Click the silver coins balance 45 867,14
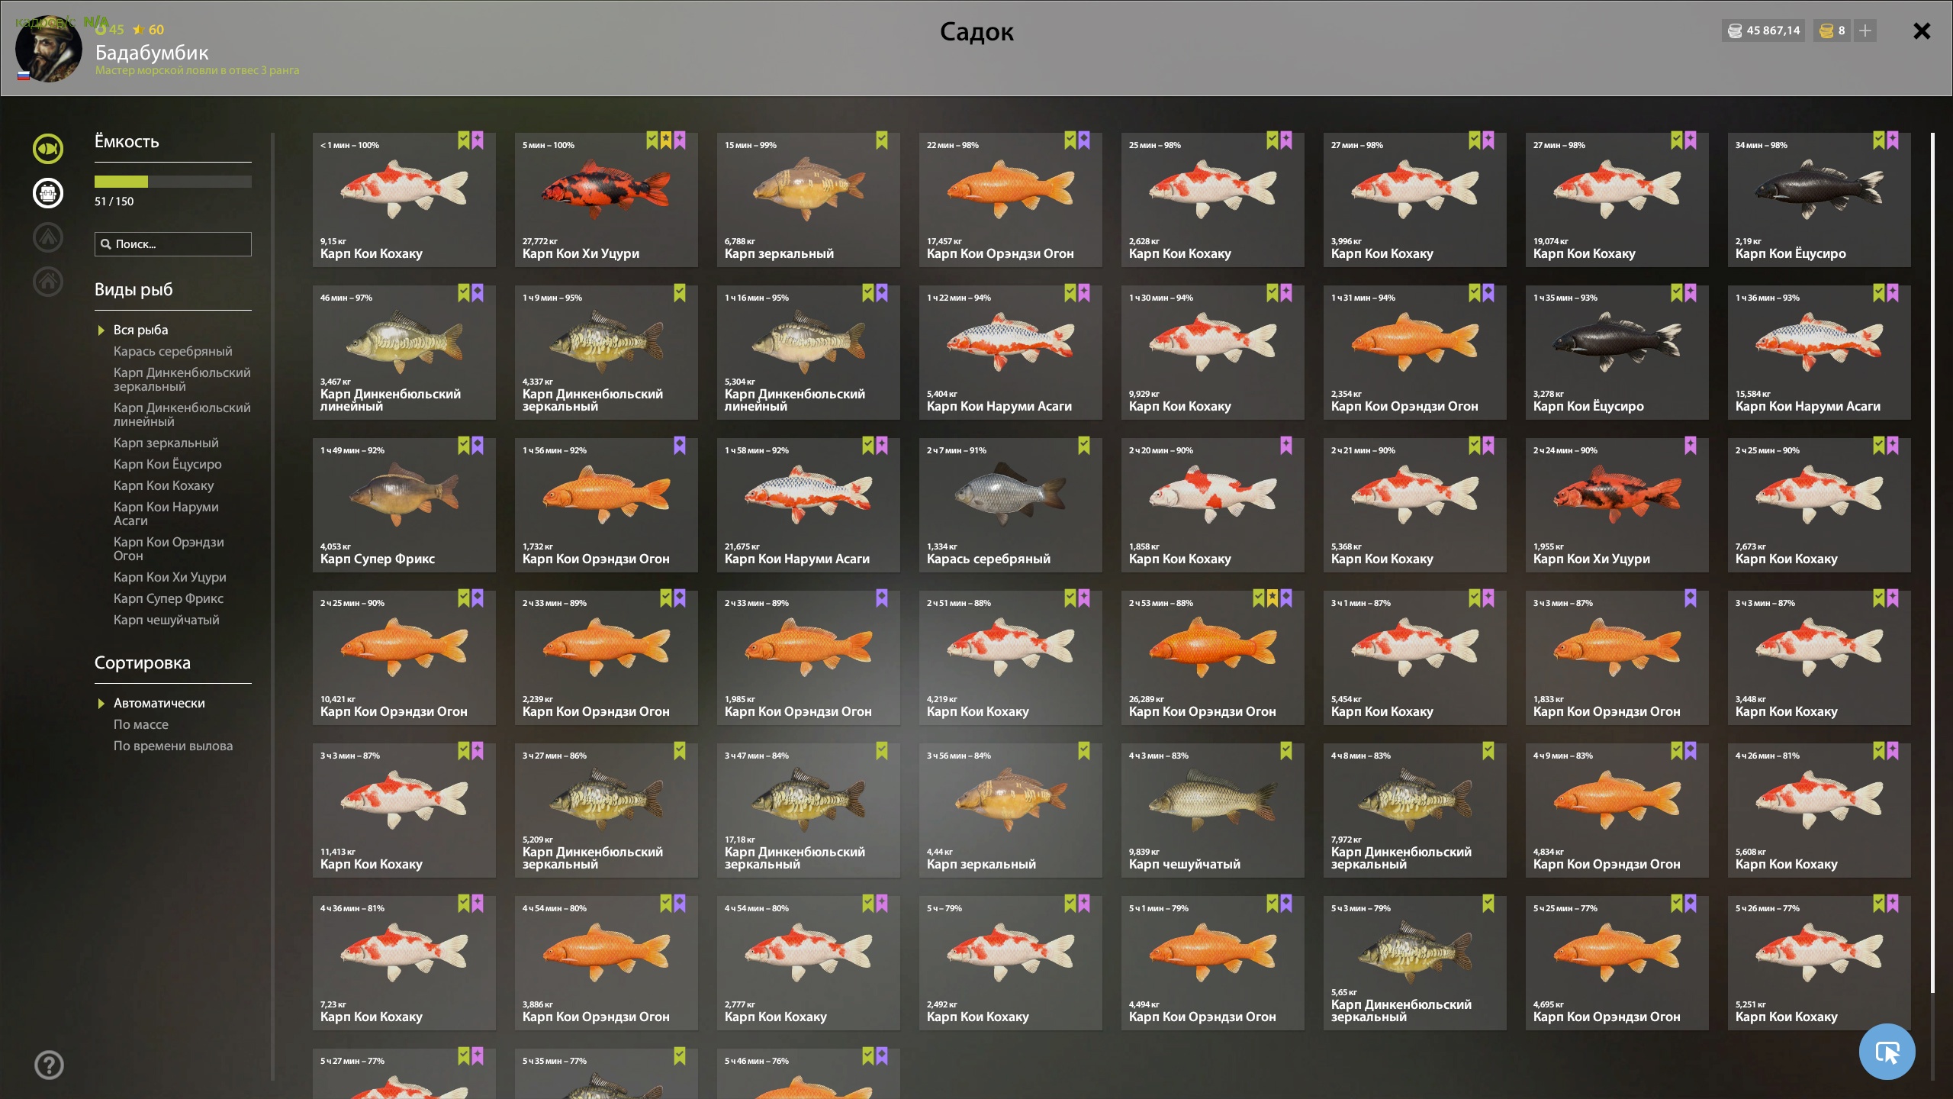The height and width of the screenshot is (1099, 1953). (x=1763, y=31)
